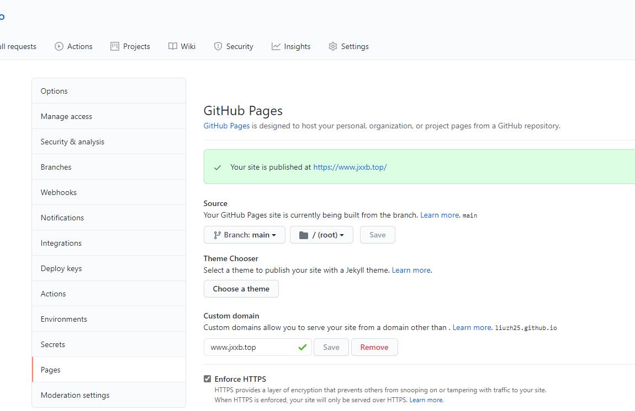This screenshot has height=411, width=635.
Task: Click the red Remove custom domain button
Action: tap(374, 348)
